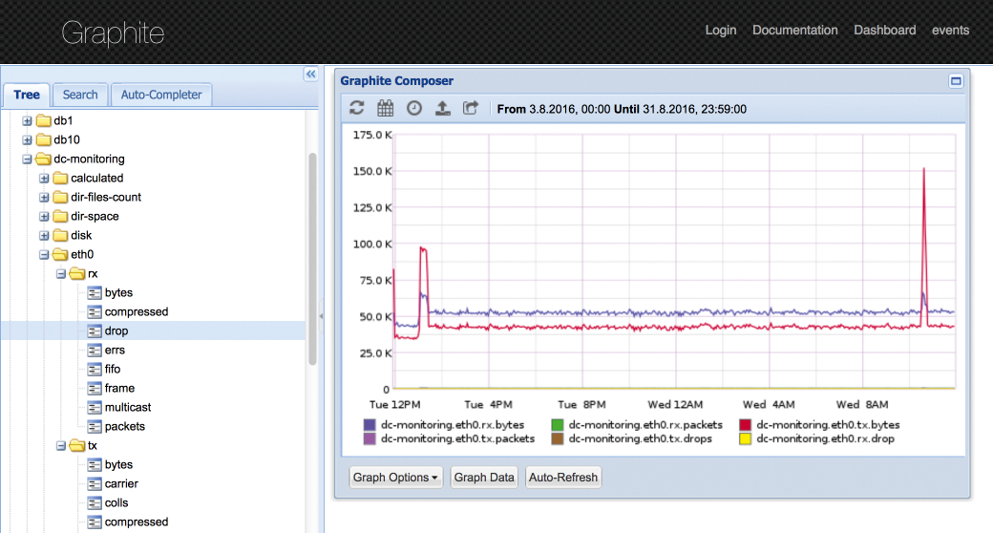Click the rx folder icon
Image resolution: width=993 pixels, height=533 pixels.
pyautogui.click(x=77, y=273)
